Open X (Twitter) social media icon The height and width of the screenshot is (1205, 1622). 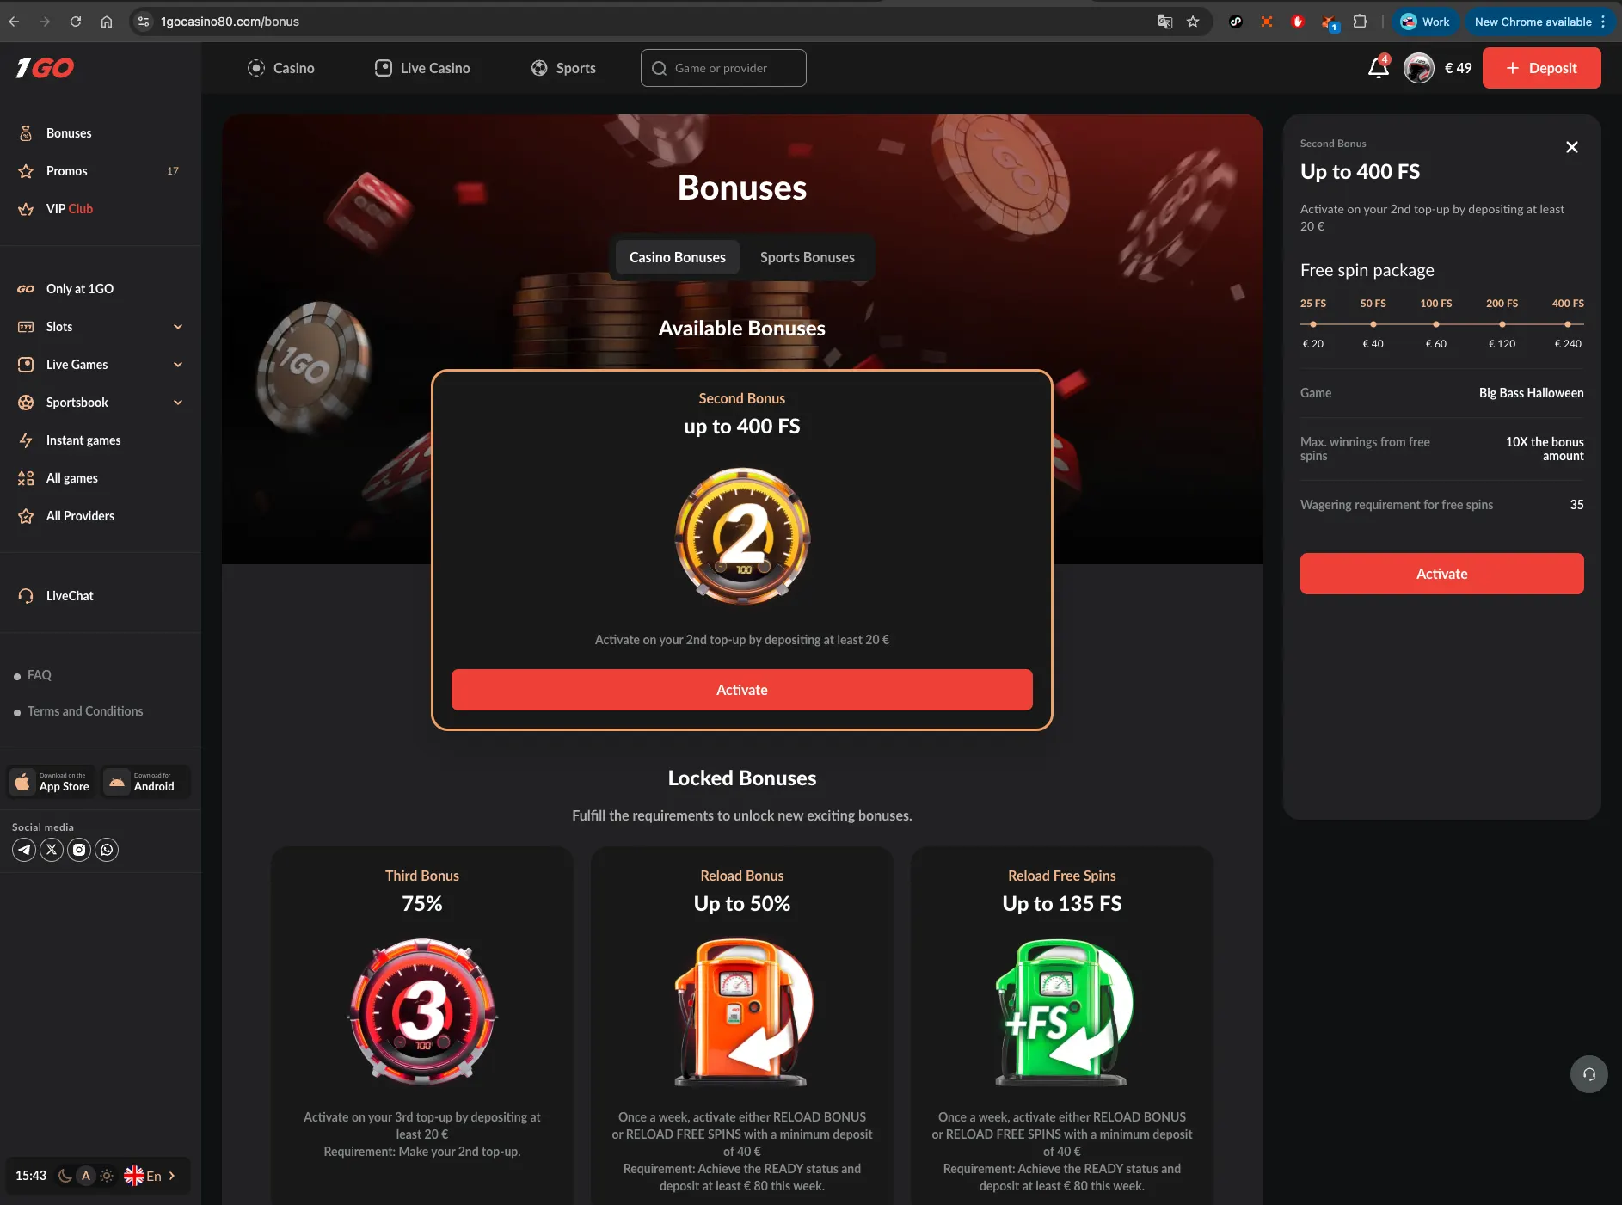pos(52,850)
